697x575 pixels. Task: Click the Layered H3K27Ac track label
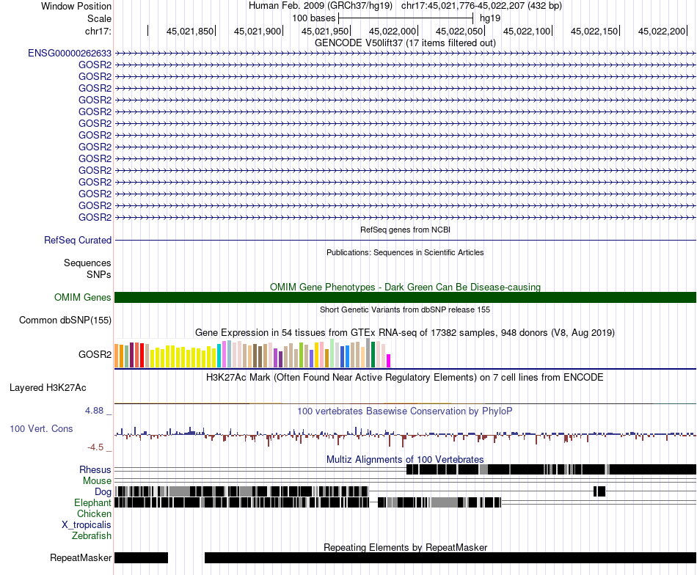click(x=48, y=387)
